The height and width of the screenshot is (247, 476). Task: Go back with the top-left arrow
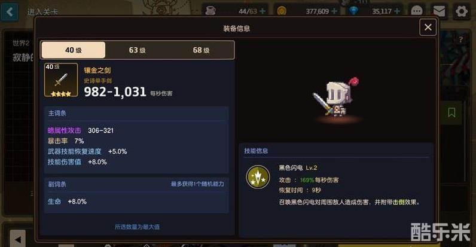(10, 12)
